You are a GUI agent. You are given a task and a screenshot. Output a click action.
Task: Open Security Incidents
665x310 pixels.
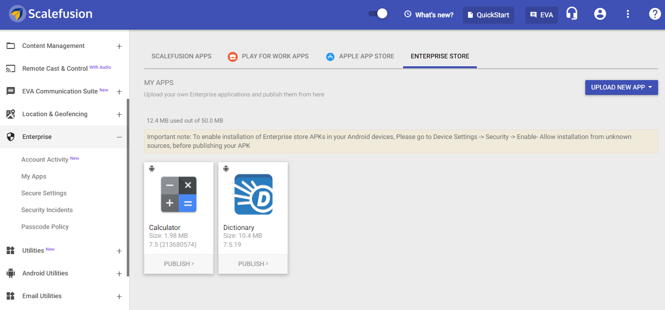[47, 210]
